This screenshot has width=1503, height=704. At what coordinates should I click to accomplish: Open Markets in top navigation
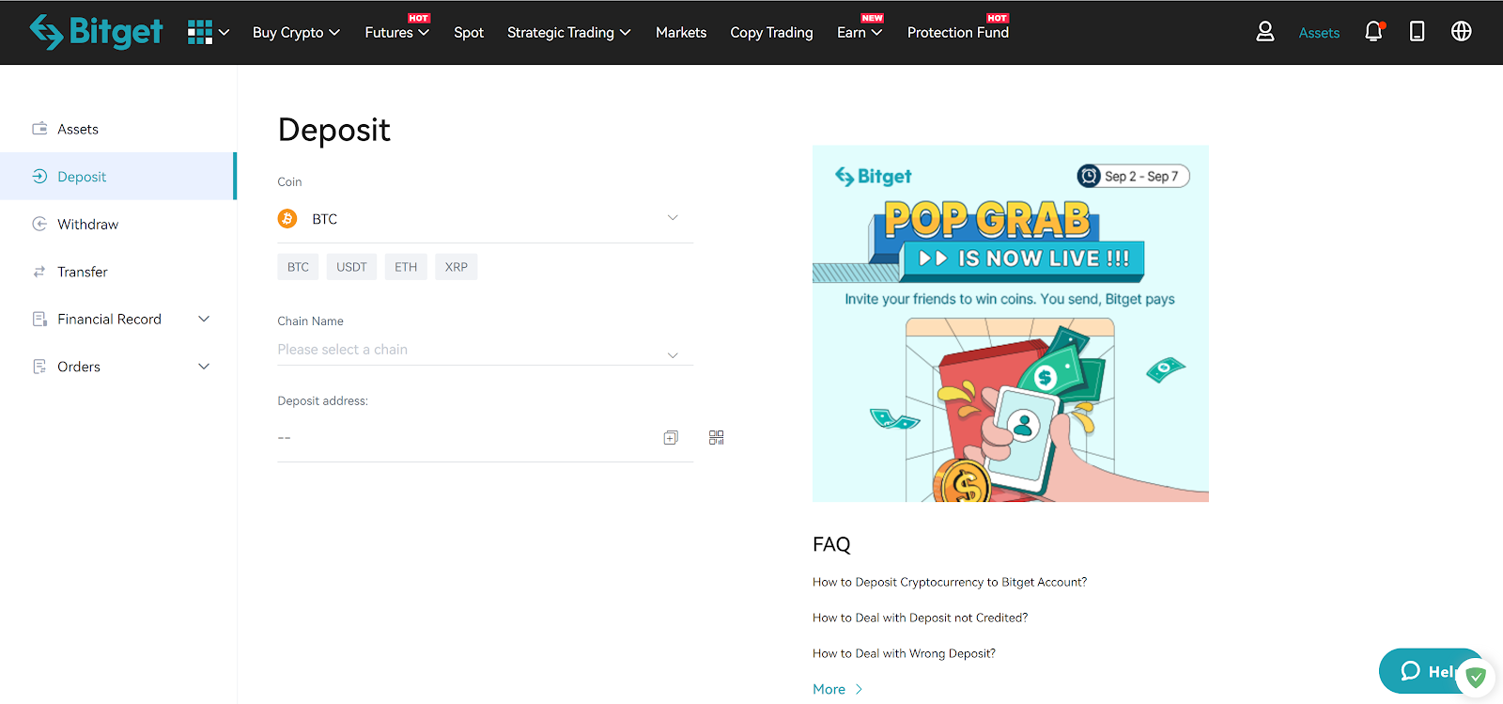681,32
